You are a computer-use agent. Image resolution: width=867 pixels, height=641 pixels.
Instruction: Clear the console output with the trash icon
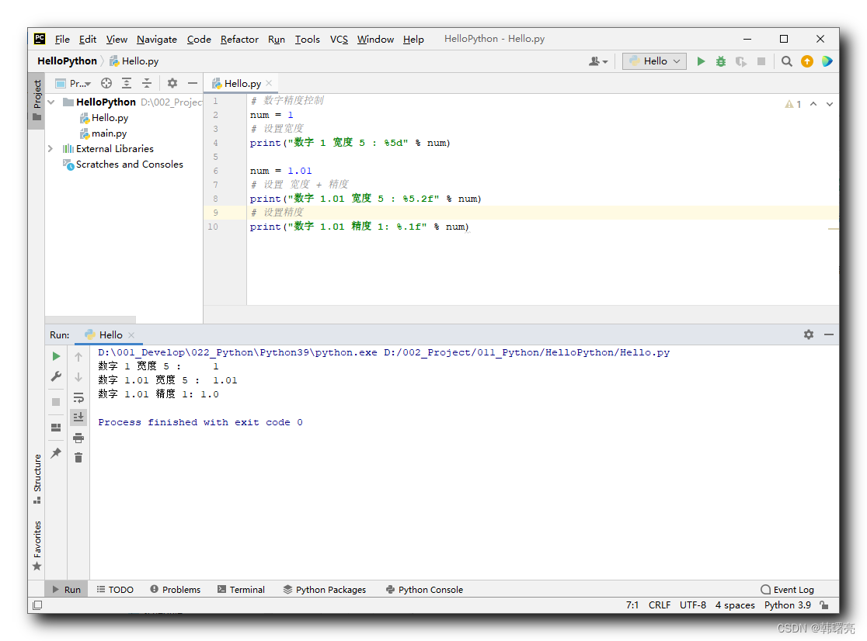click(x=78, y=457)
